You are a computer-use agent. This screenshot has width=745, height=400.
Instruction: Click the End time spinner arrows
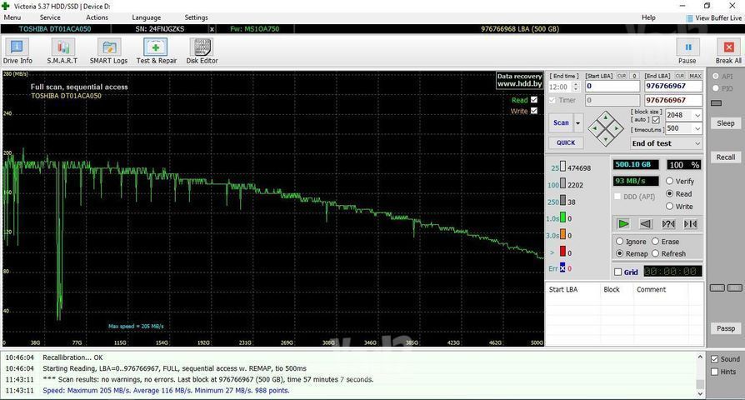coord(576,87)
